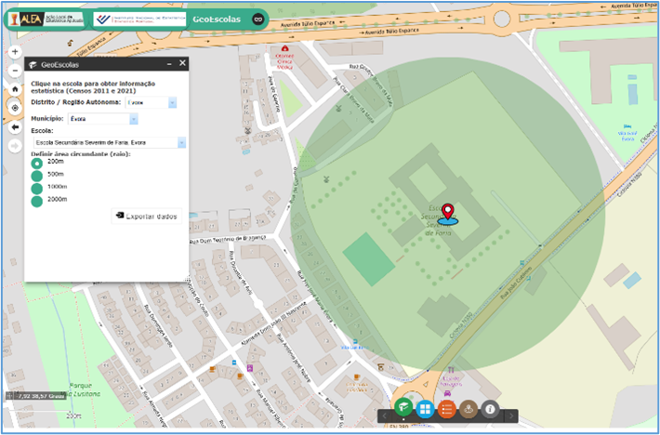Open the blue basemap gallery widget

[425, 408]
